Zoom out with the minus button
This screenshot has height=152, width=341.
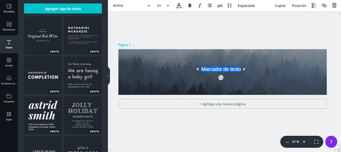[287, 142]
